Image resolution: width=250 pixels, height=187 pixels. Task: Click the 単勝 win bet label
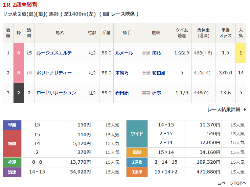[12, 125]
